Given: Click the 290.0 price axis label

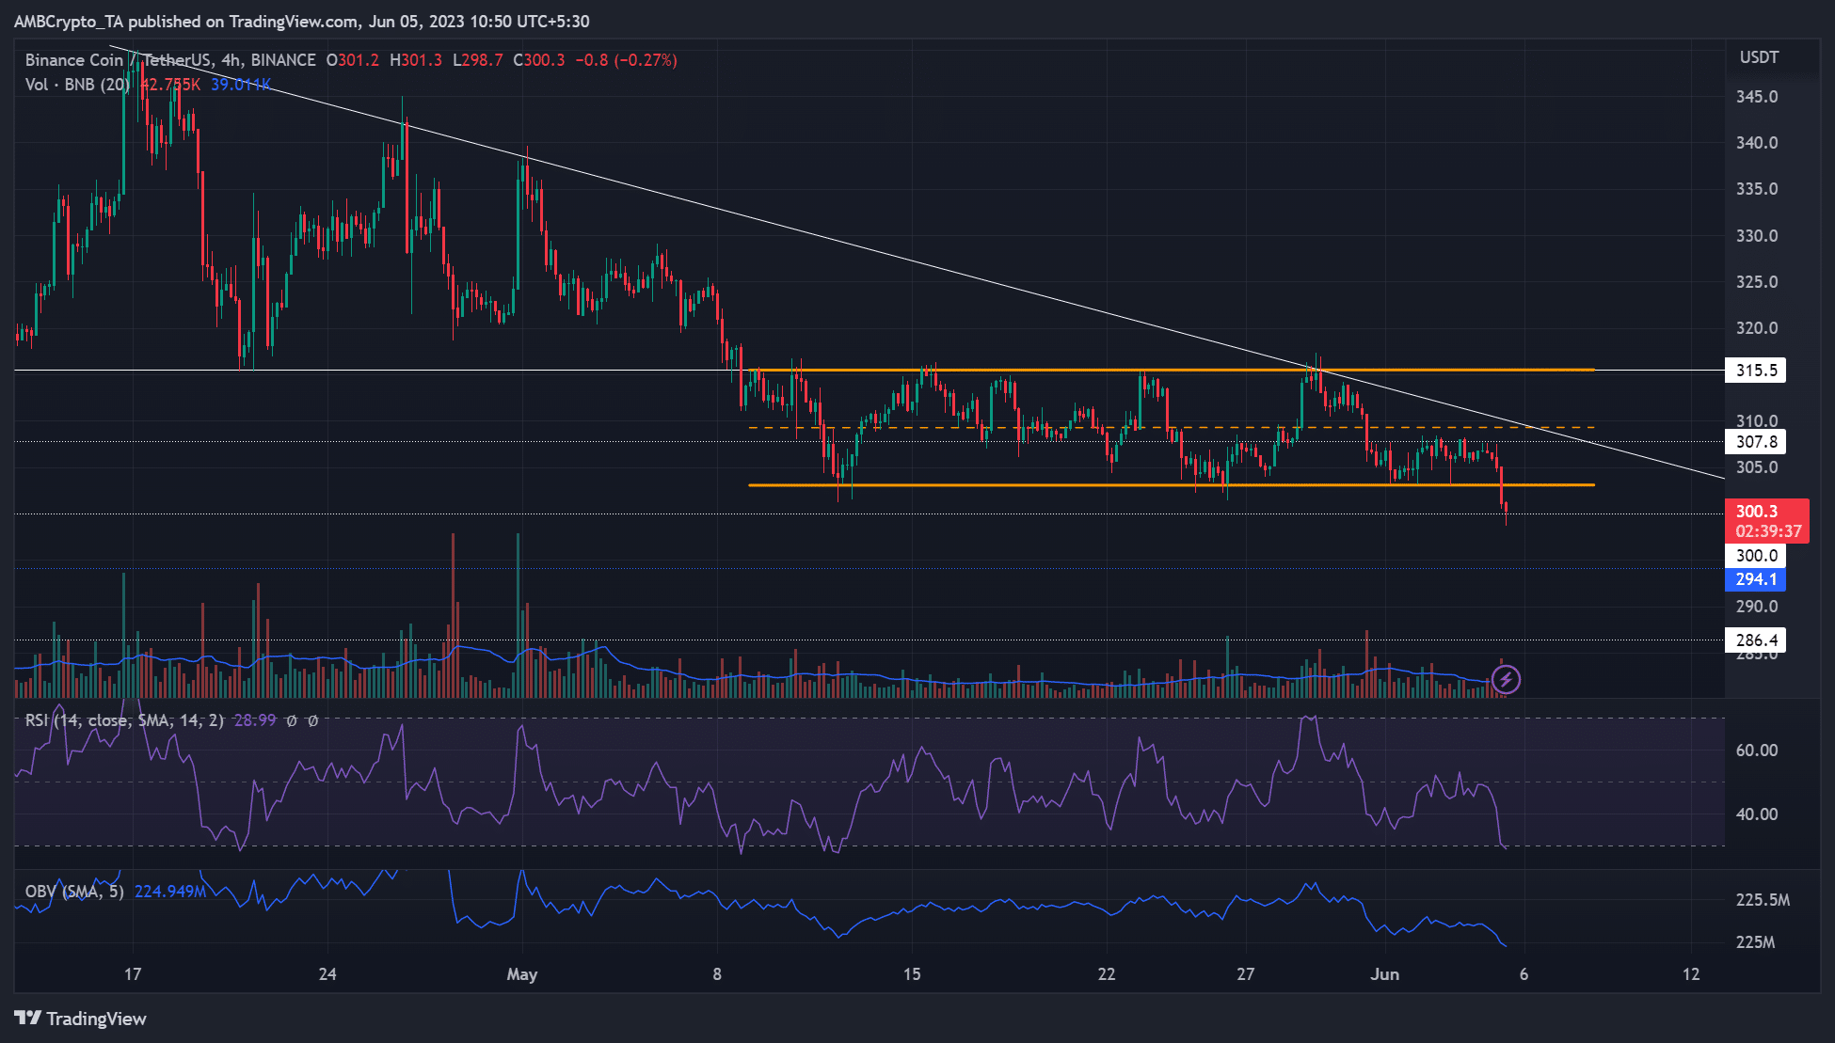Looking at the screenshot, I should pos(1757,607).
